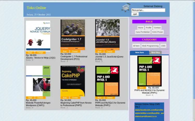Select the price Rp. 58.000
Image resolution: width=195 pixels, height=121 pixels.
[x=31, y=55]
